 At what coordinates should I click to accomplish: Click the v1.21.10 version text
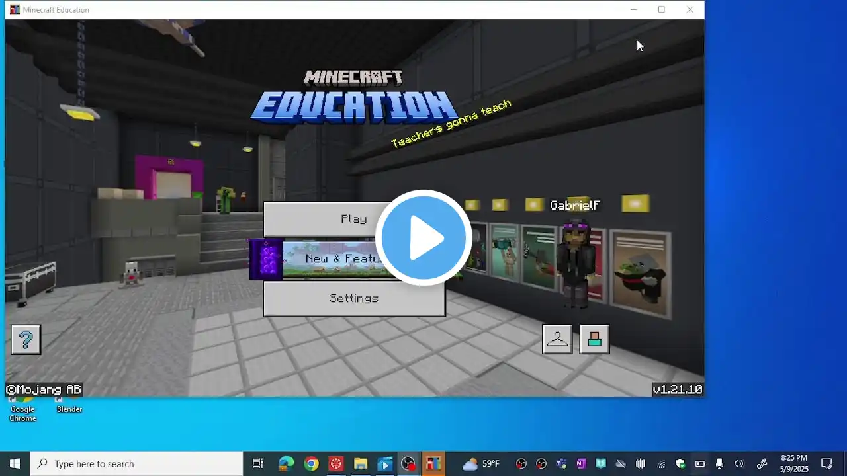point(678,389)
